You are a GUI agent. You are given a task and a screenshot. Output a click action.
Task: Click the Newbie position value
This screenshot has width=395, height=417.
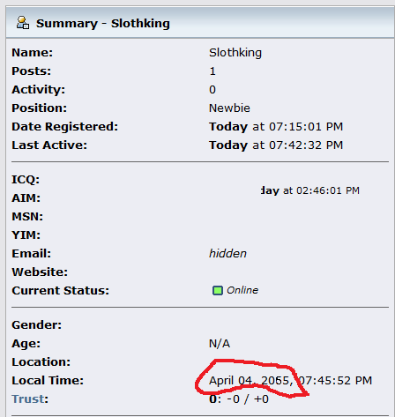point(229,108)
